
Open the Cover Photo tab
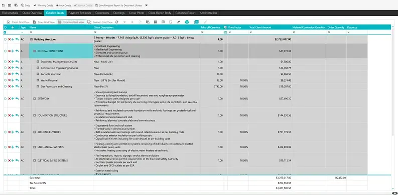[137, 13]
